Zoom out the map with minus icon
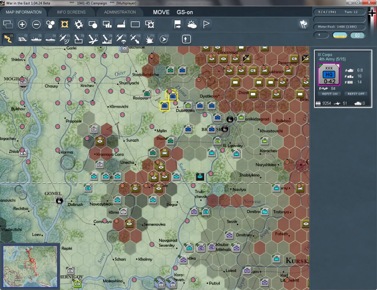This screenshot has height=290, width=377. click(x=36, y=24)
